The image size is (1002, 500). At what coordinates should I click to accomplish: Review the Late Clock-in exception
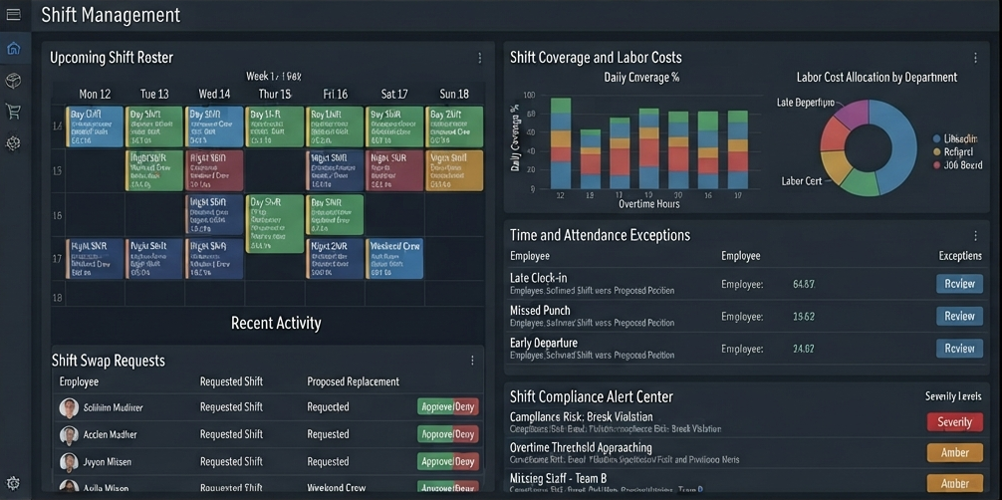point(959,284)
